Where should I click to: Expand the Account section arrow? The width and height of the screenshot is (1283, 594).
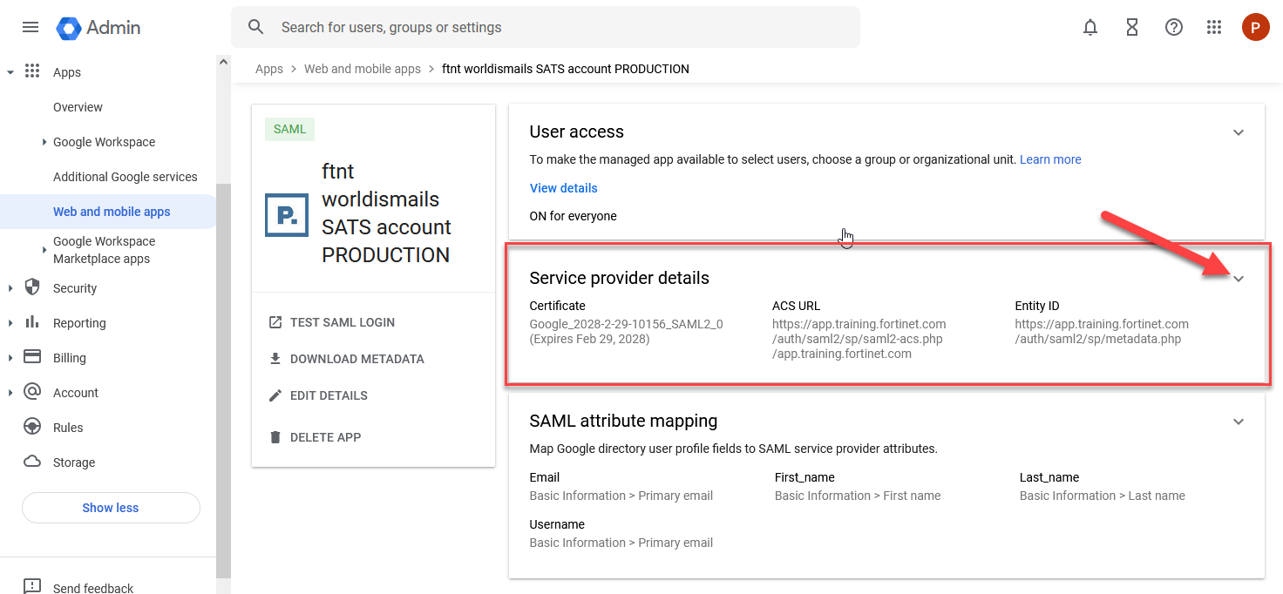pyautogui.click(x=10, y=393)
